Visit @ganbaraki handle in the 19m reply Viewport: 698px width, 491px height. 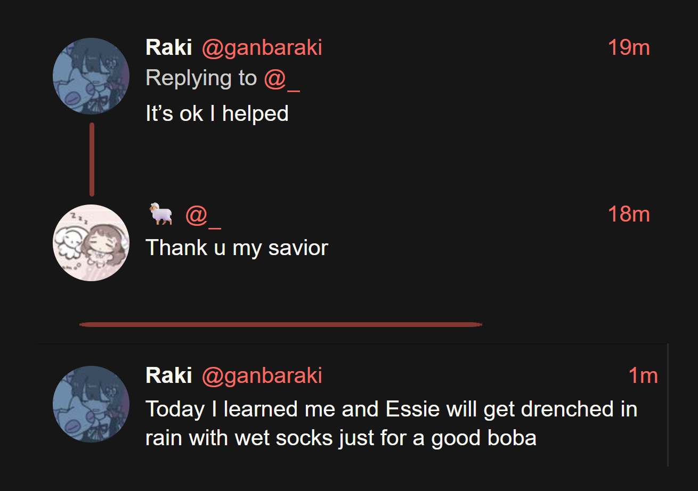click(x=262, y=48)
